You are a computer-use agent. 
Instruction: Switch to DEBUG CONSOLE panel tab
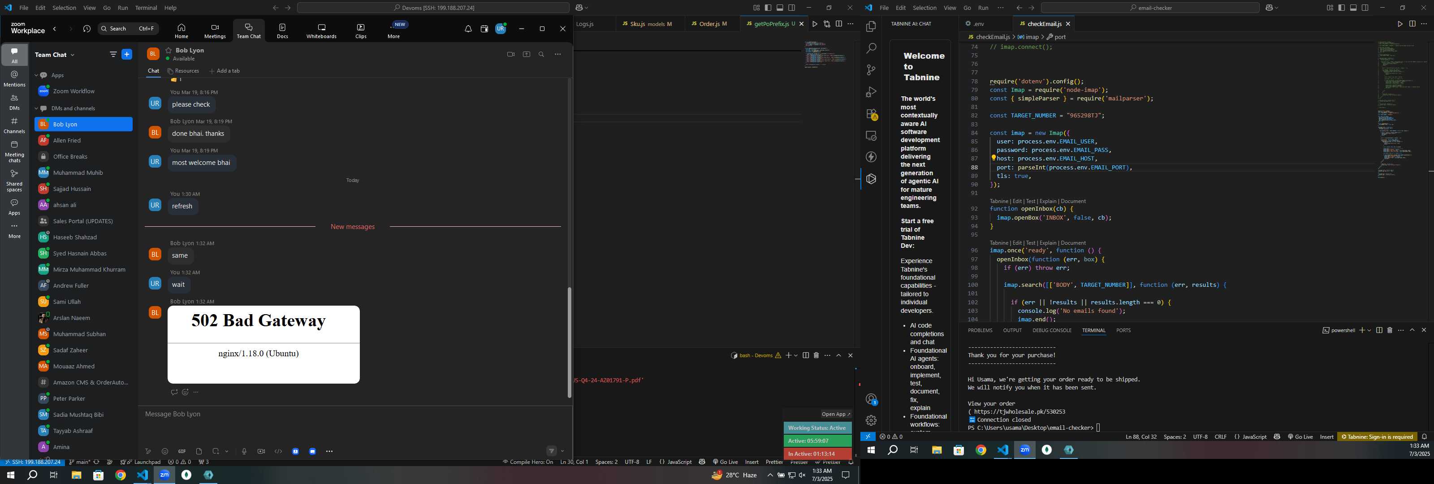(1052, 331)
